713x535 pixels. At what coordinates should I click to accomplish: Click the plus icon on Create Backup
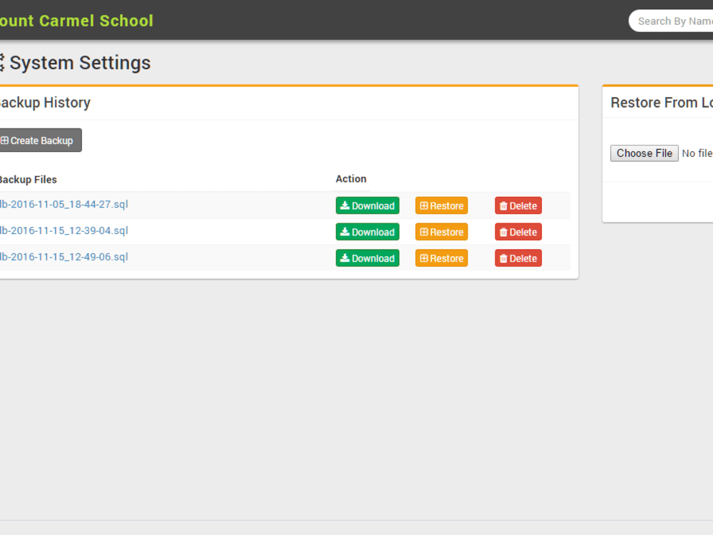6,140
